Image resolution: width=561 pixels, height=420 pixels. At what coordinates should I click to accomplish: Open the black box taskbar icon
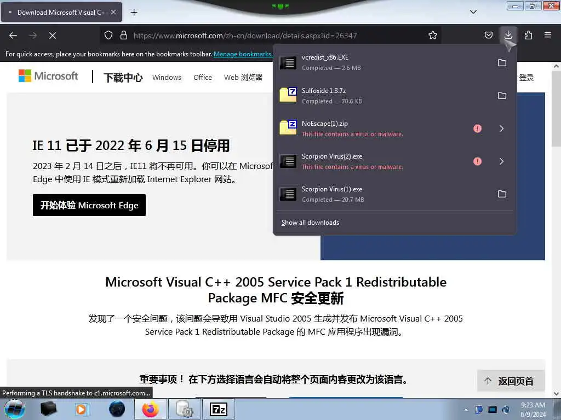[x=48, y=409]
